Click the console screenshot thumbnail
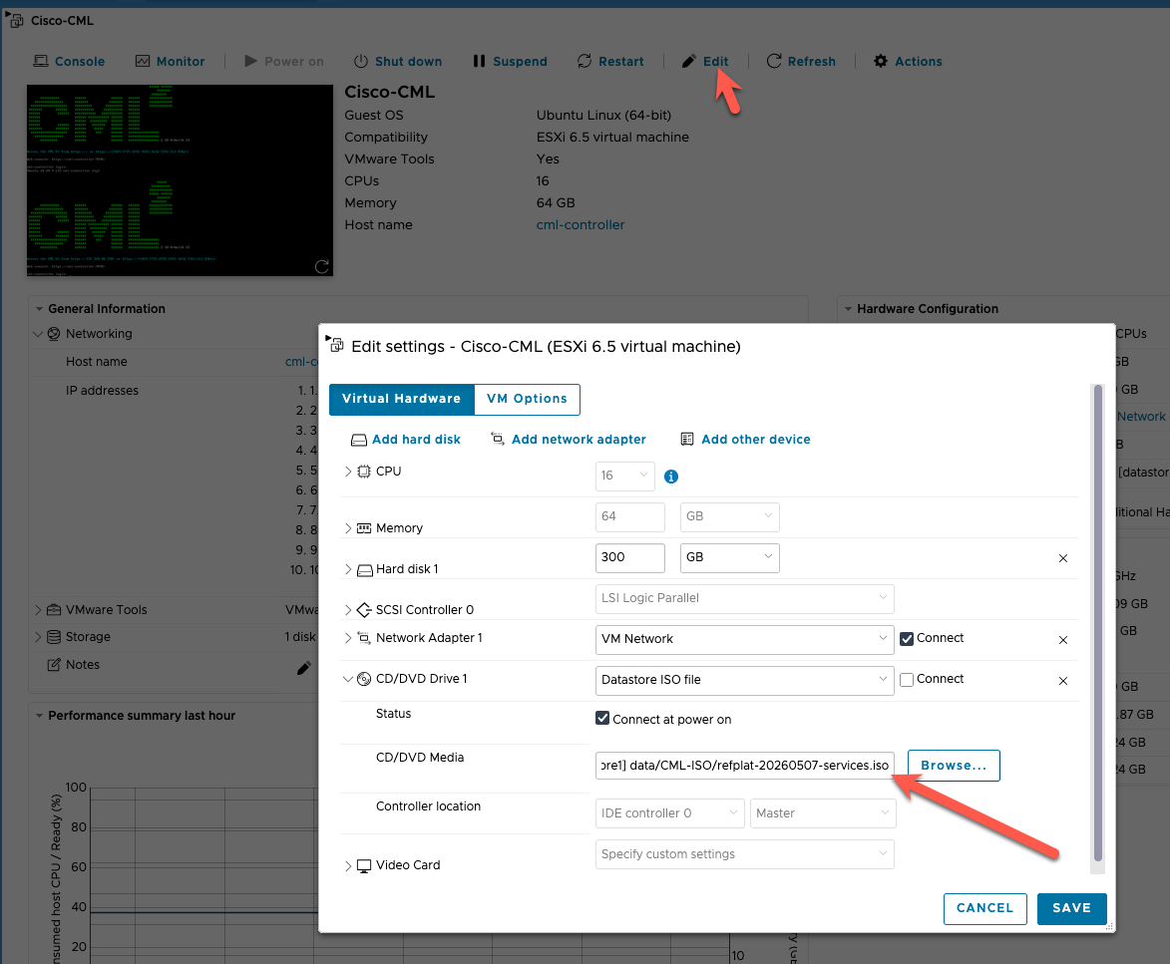 click(180, 179)
